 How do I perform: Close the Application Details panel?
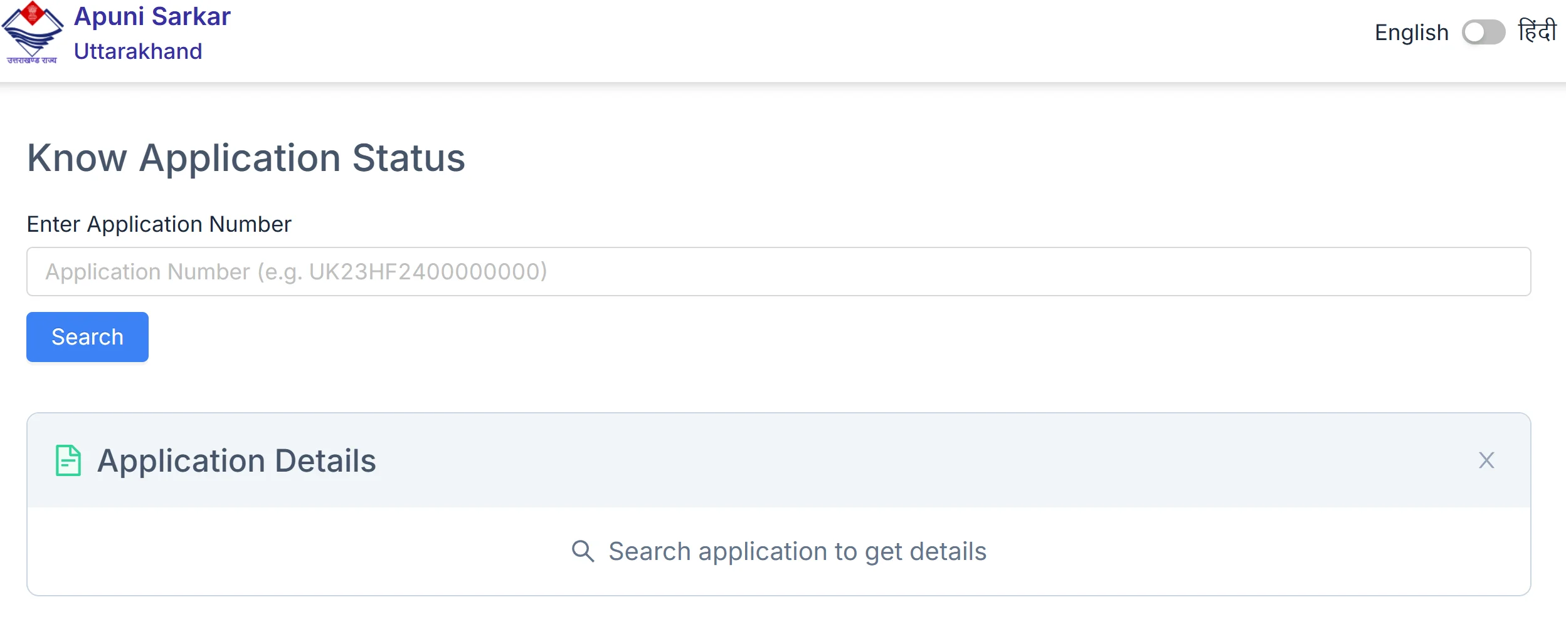[x=1486, y=460]
